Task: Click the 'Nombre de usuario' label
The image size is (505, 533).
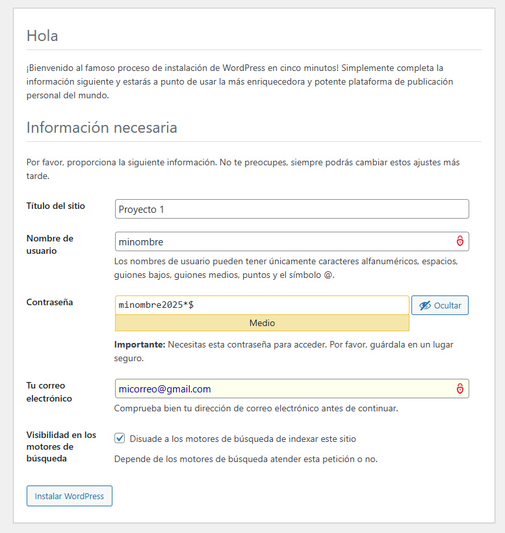Action: 50,245
